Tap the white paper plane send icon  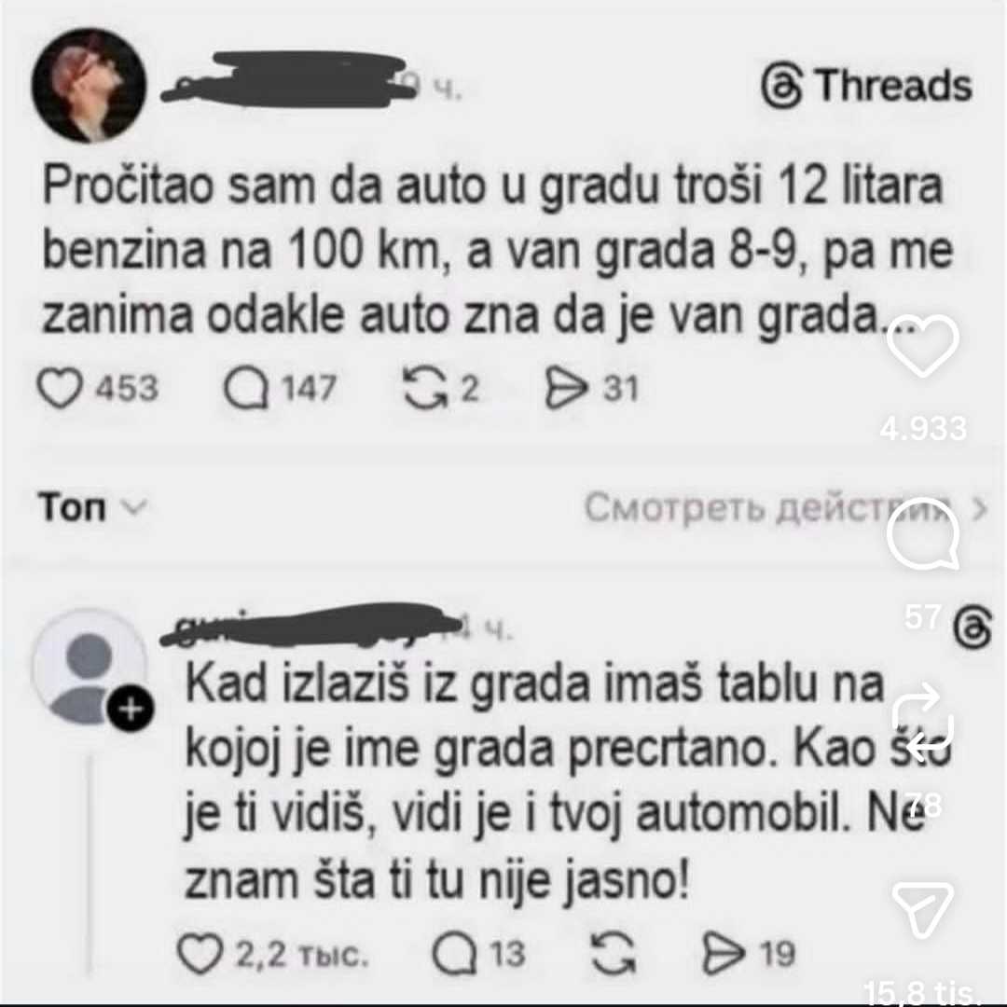[x=923, y=909]
